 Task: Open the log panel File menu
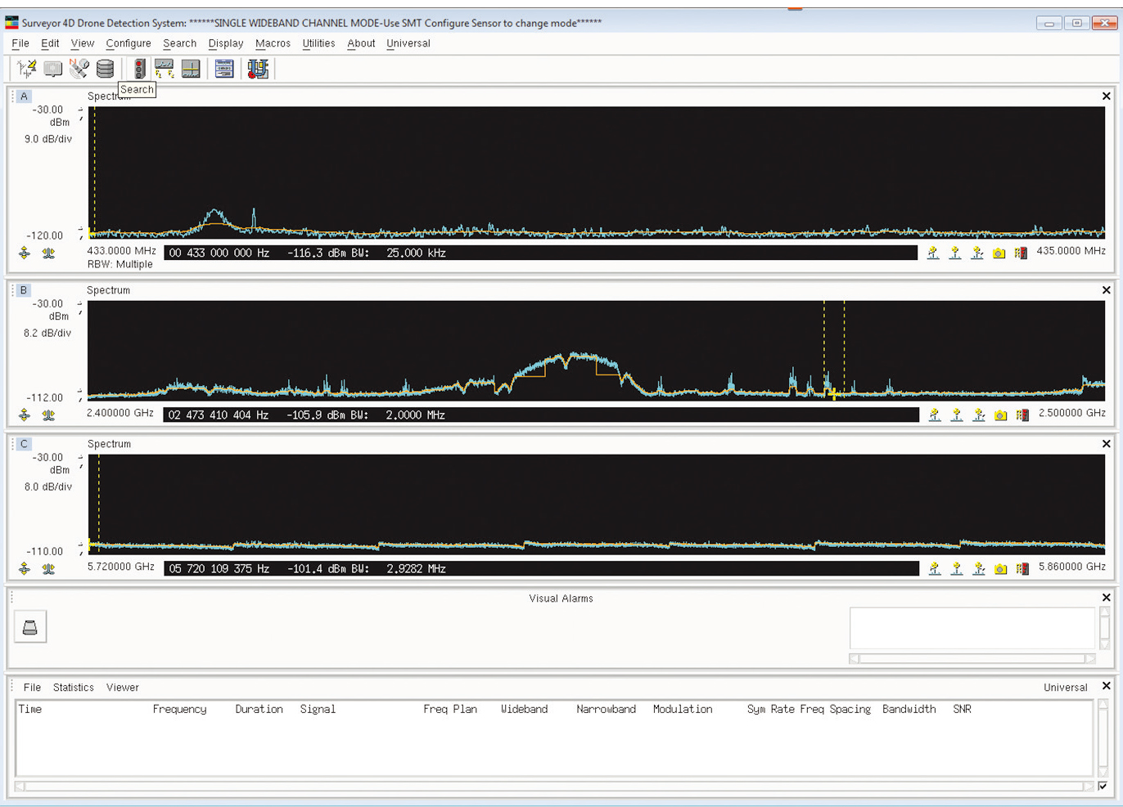tap(32, 688)
